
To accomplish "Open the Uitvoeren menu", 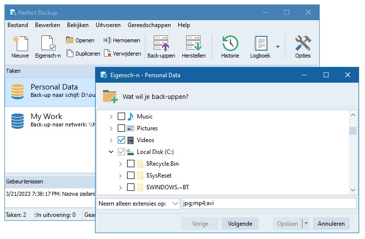I will click(108, 25).
